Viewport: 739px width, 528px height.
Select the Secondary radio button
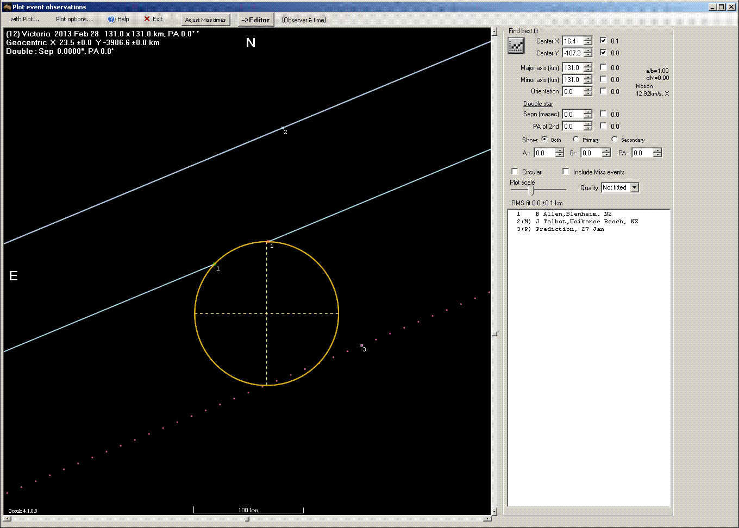point(615,140)
